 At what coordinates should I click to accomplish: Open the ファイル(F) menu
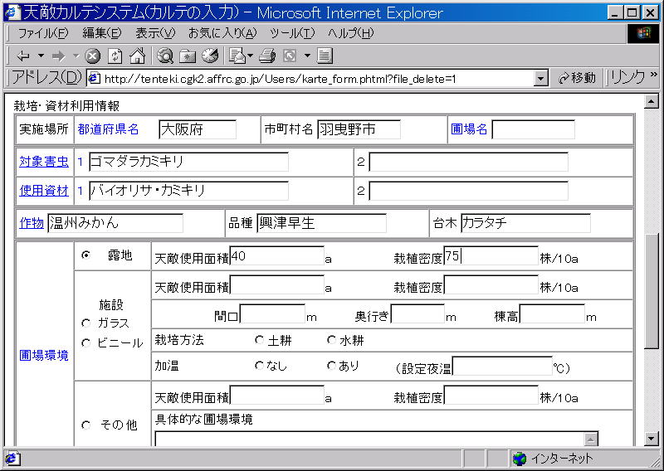click(x=43, y=33)
